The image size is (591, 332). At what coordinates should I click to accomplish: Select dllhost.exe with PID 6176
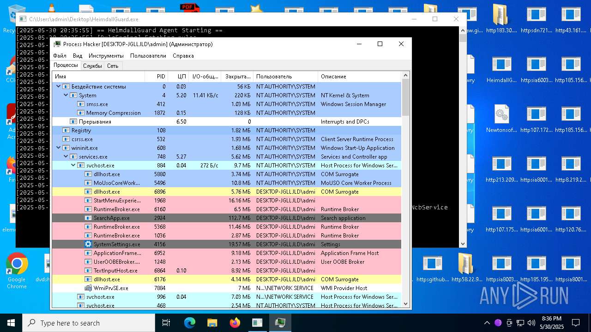[227, 279]
